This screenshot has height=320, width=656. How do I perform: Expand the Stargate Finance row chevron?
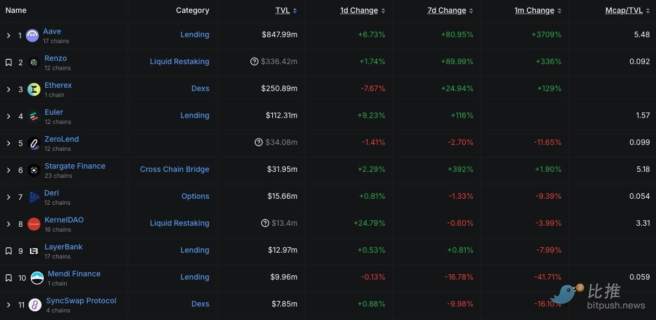[9, 170]
